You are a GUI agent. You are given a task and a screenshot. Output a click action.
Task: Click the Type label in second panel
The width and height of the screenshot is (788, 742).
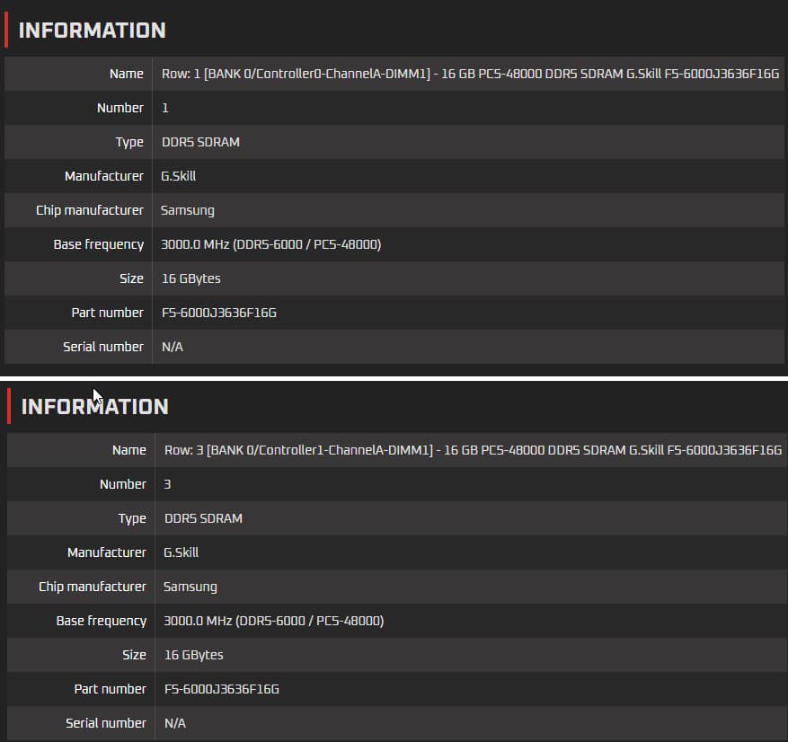coord(132,518)
